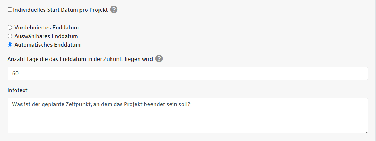This screenshot has height=141, width=376.
Task: Click the empty lower area of the Infotext box
Action: point(188,121)
